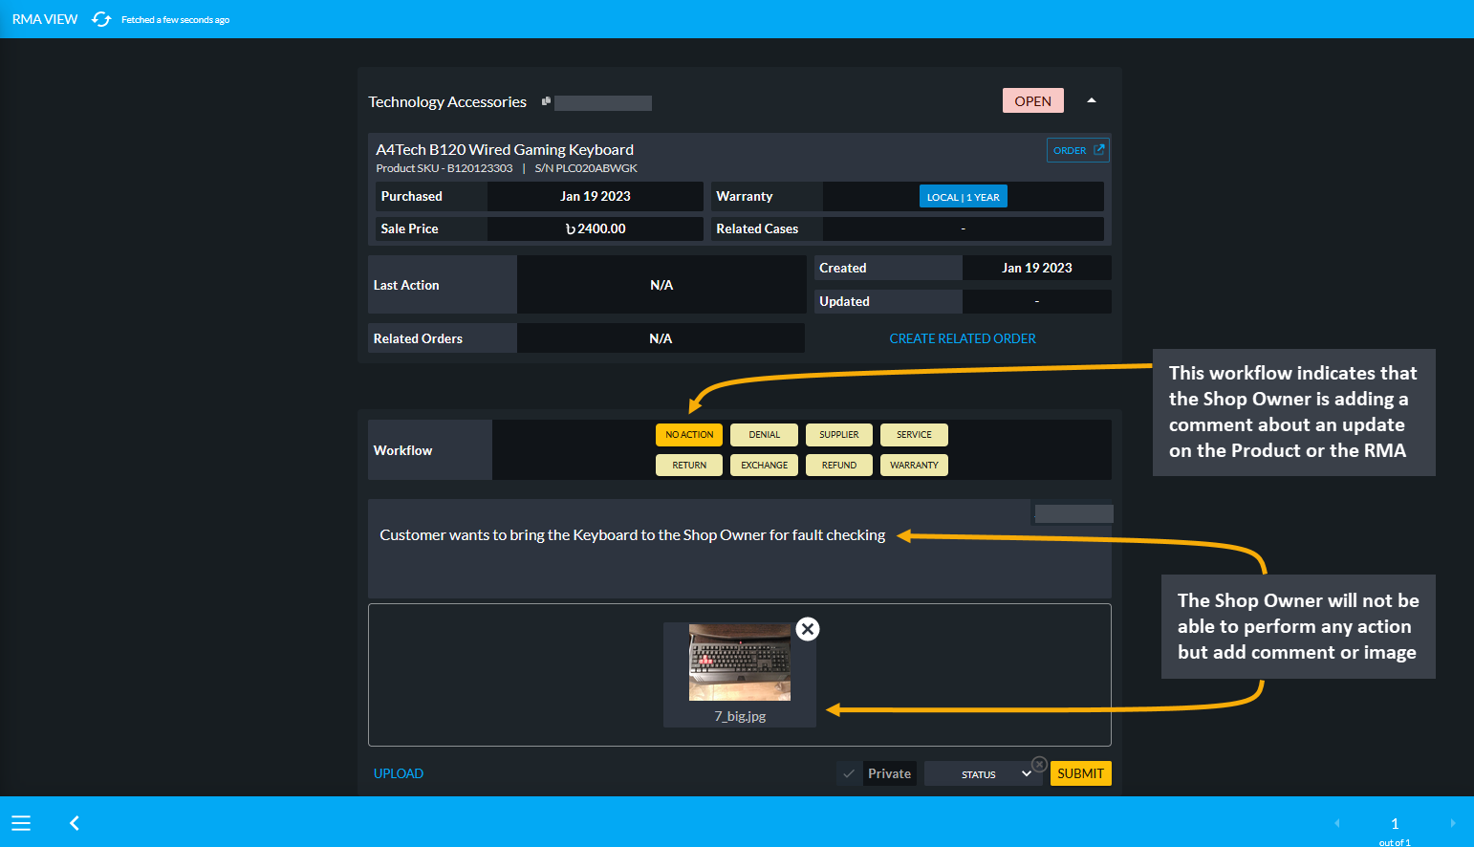Screen dimensions: 1474x847
Task: Click the Purchased date Jan 19 2023
Action: (595, 196)
